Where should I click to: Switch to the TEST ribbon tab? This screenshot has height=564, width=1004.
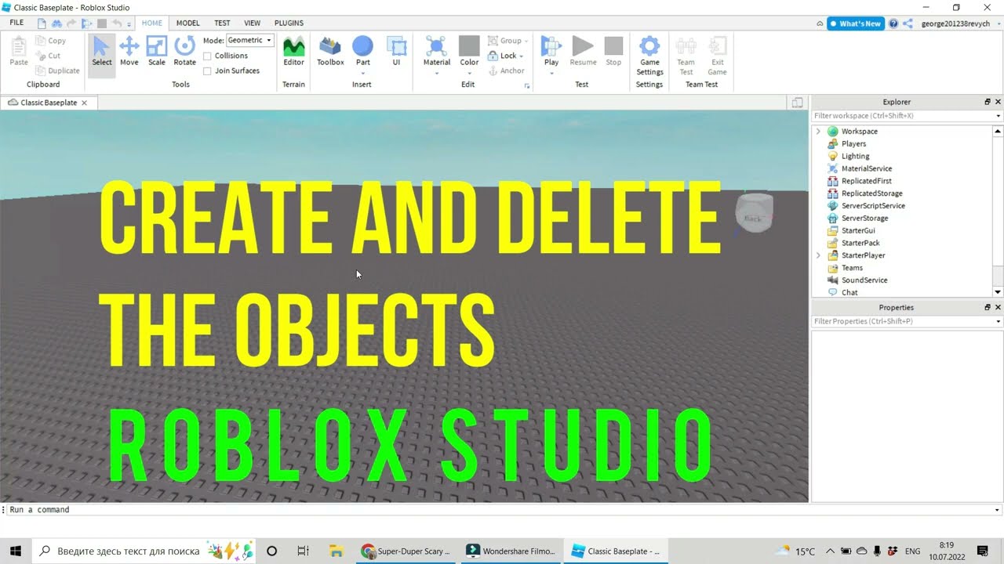point(222,23)
